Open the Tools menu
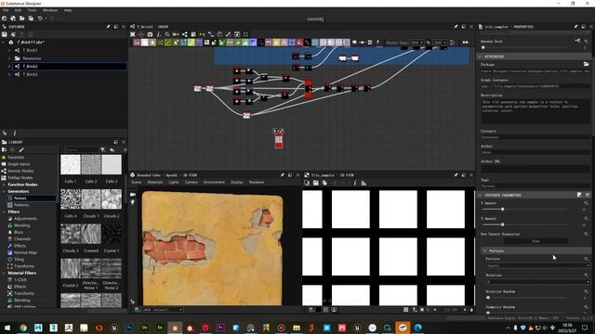This screenshot has width=595, height=334. pos(33,10)
